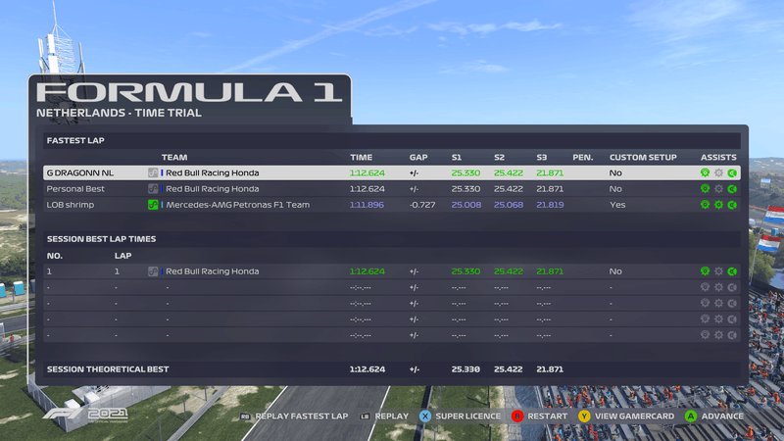This screenshot has height=441, width=784.
Task: Click the LB Replay button icon
Action: tap(365, 416)
